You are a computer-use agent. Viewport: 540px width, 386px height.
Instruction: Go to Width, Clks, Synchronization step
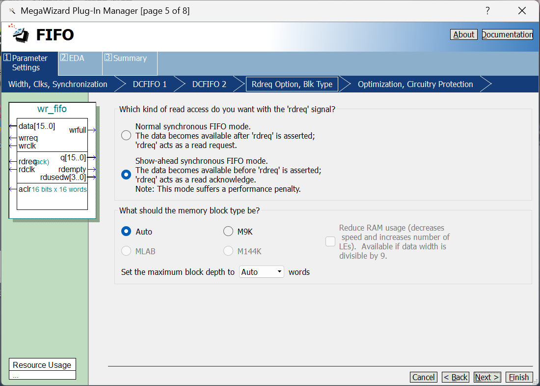click(58, 84)
